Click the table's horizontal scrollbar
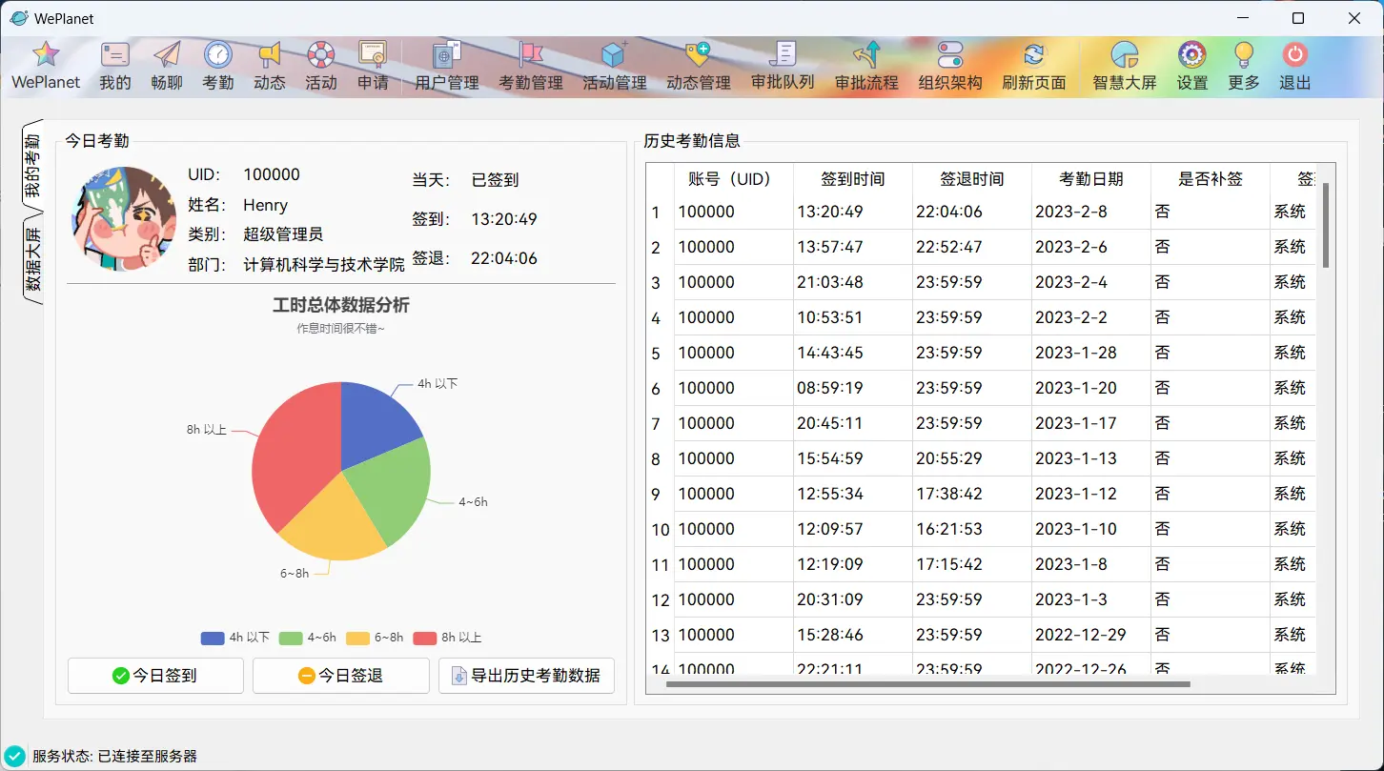Viewport: 1384px width, 771px height. click(928, 683)
